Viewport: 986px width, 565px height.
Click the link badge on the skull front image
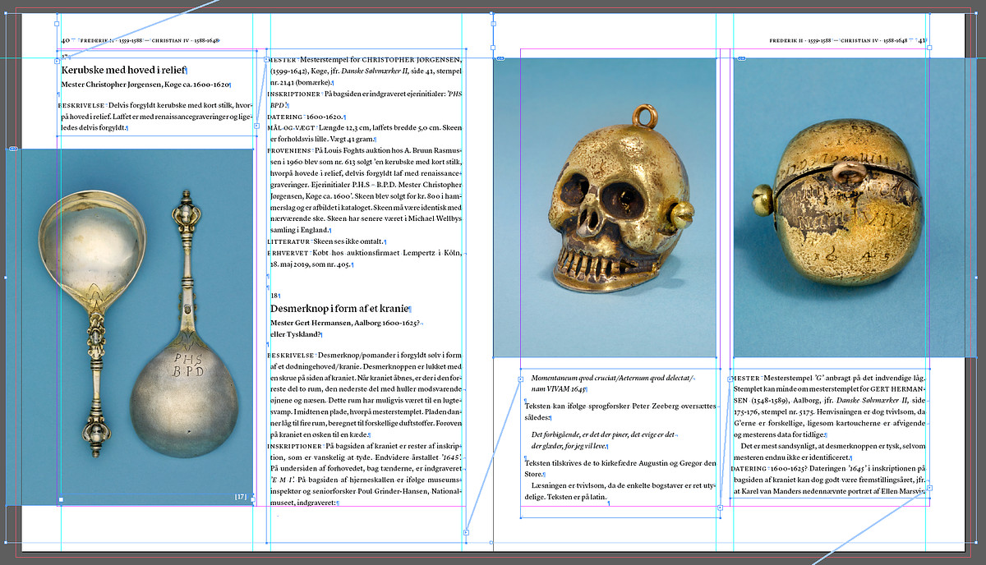(x=500, y=58)
